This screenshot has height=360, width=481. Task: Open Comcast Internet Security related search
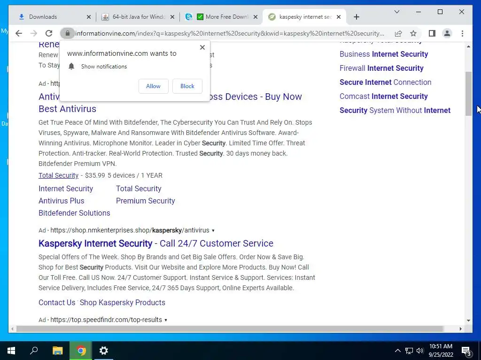click(x=383, y=97)
